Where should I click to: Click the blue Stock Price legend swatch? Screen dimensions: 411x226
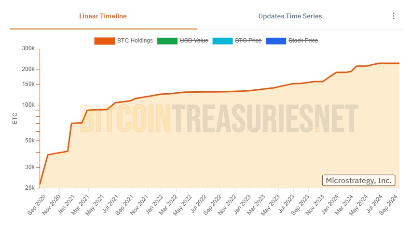point(276,41)
